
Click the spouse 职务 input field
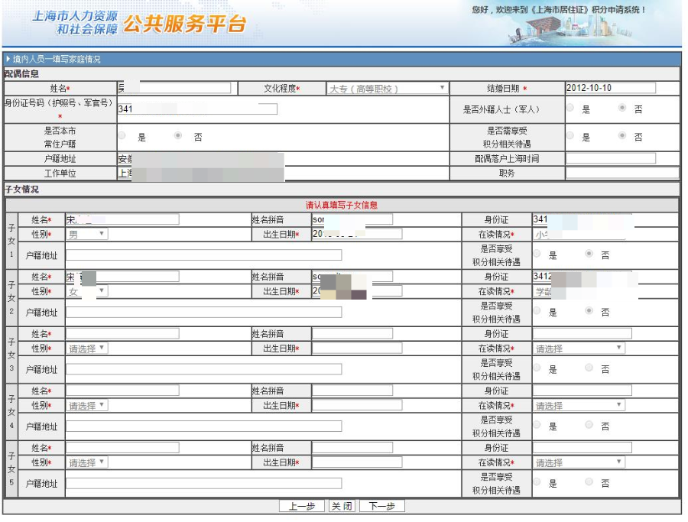621,173
